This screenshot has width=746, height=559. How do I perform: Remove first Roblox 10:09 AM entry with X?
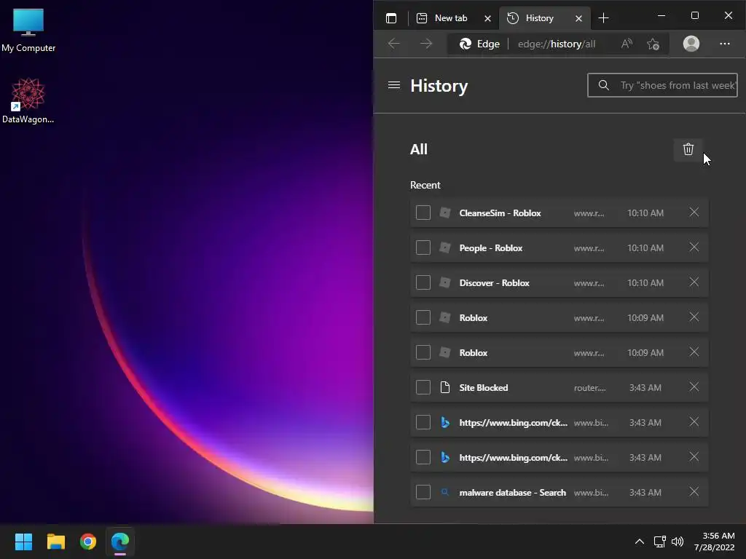[x=694, y=317]
